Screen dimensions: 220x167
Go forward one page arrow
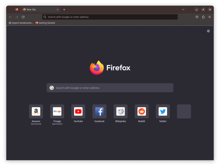pyautogui.click(x=17, y=17)
